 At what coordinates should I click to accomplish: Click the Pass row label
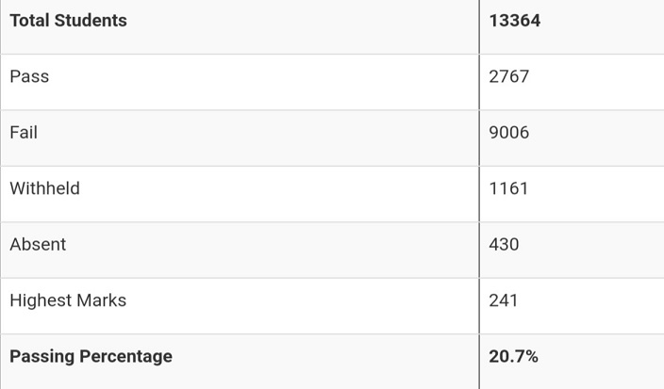coord(29,77)
